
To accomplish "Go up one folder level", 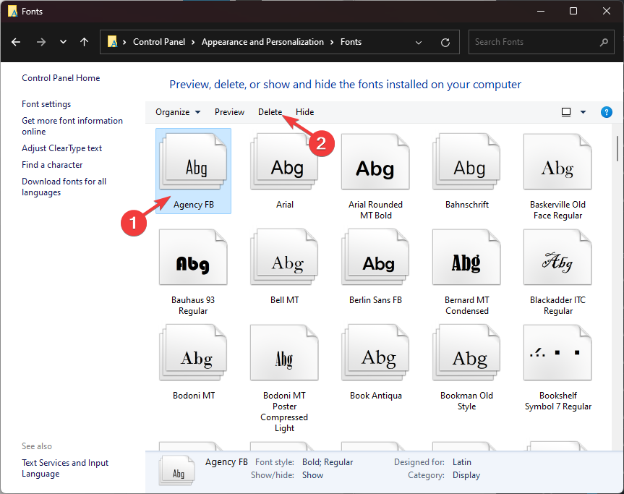I will (85, 42).
